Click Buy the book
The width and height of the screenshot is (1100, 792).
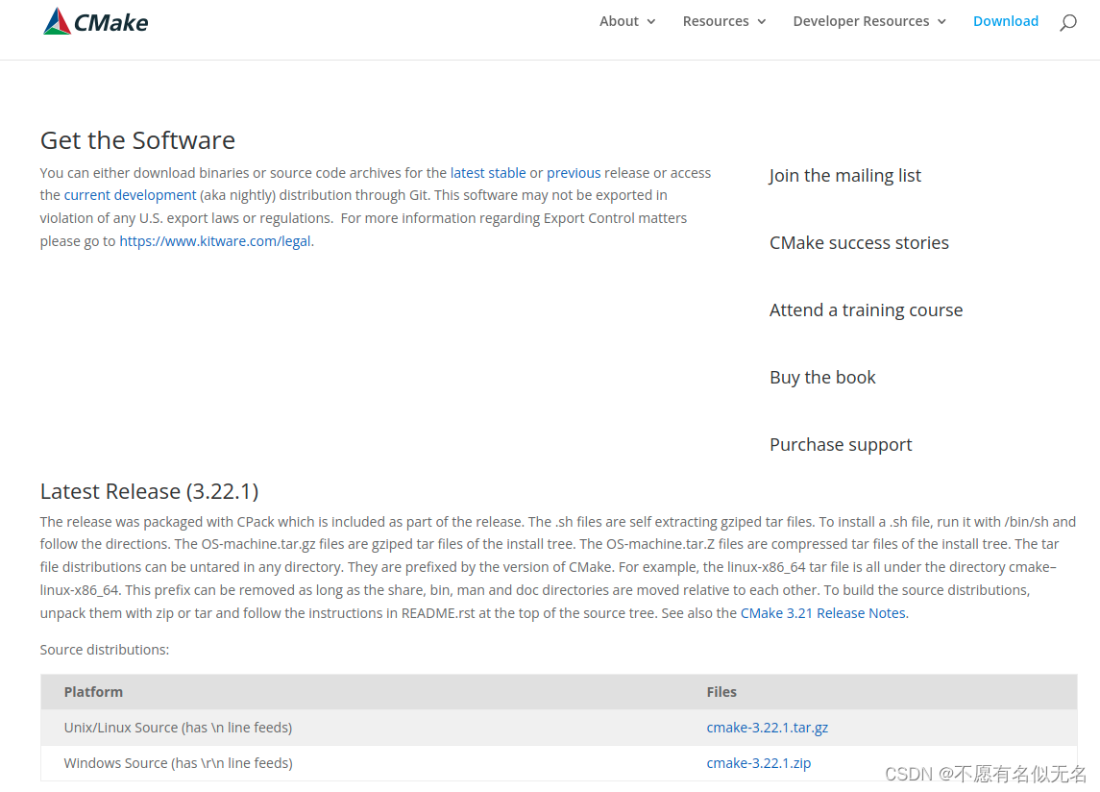(822, 378)
